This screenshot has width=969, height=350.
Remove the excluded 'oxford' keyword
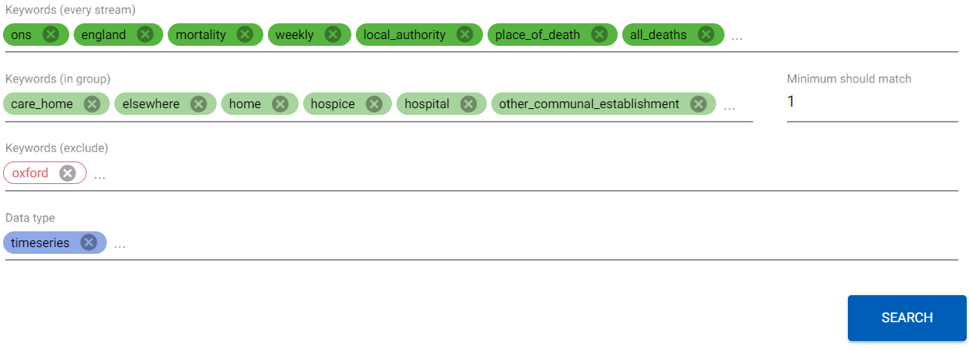click(68, 173)
